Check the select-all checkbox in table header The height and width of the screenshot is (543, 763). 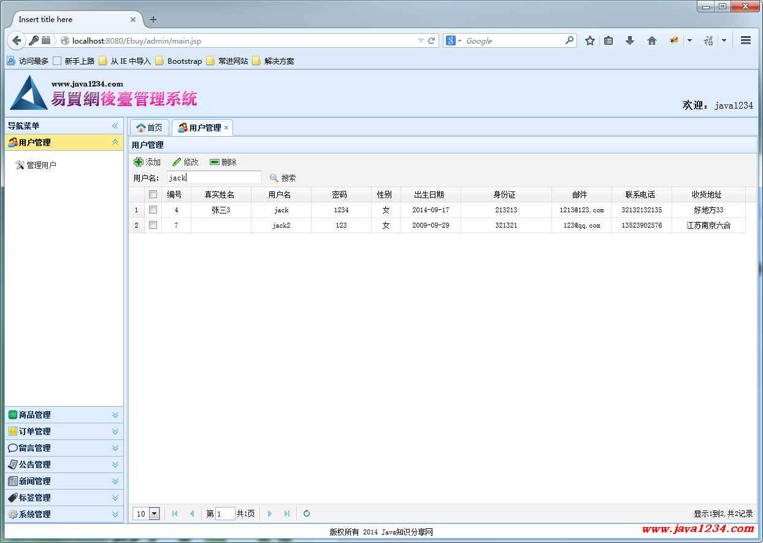click(x=153, y=194)
